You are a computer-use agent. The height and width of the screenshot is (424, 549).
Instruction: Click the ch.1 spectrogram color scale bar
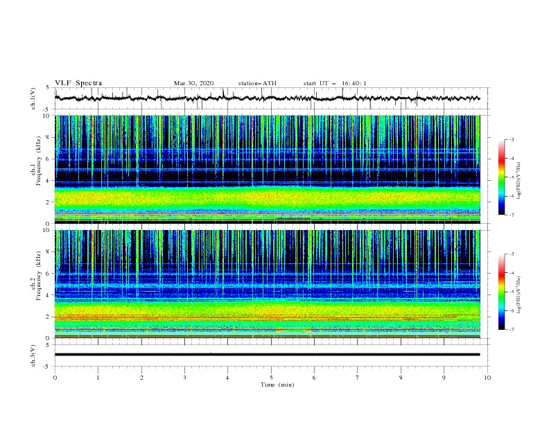(x=501, y=177)
